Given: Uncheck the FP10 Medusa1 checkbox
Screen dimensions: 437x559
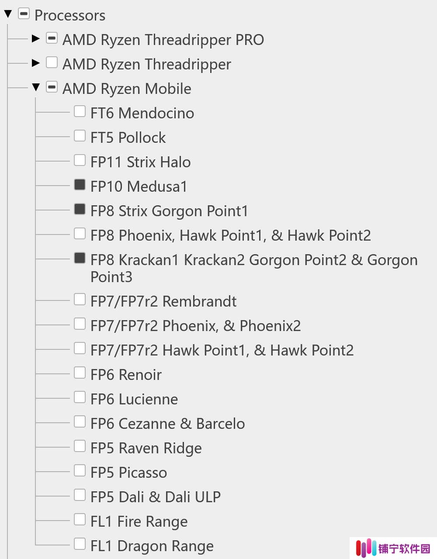Looking at the screenshot, I should point(80,185).
